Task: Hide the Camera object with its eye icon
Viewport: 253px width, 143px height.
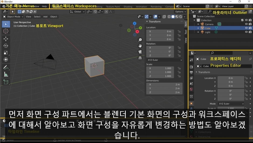Action: pos(246,24)
